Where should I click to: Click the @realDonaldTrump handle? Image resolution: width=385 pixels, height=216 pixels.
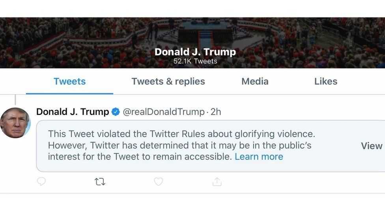pos(164,112)
